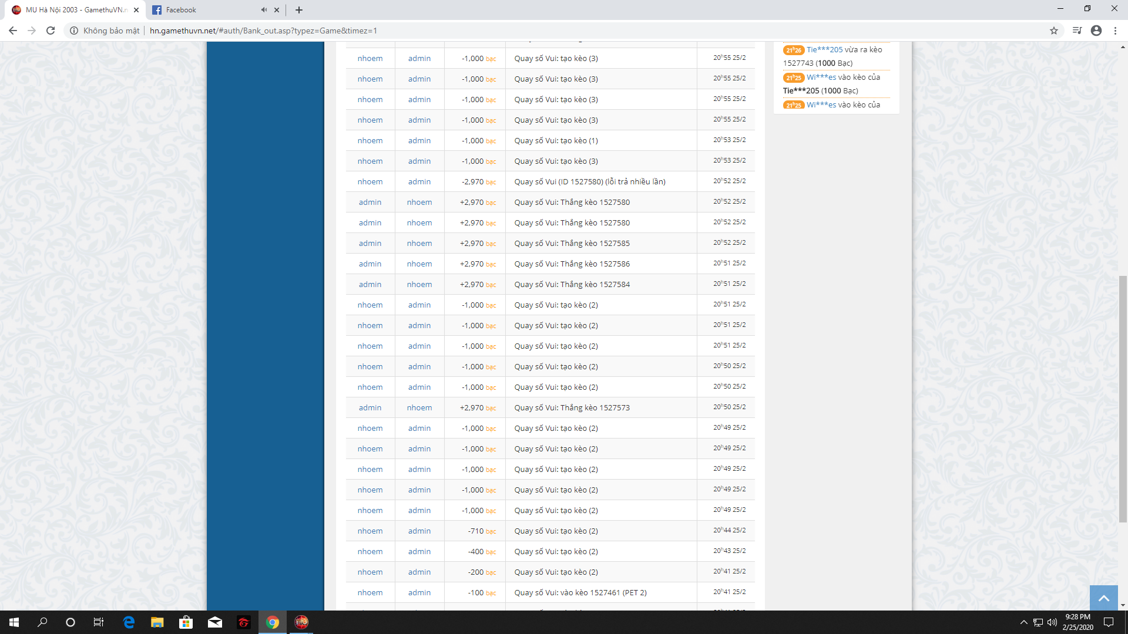Click the scroll-to-top arrow button
1128x634 pixels.
(x=1103, y=598)
